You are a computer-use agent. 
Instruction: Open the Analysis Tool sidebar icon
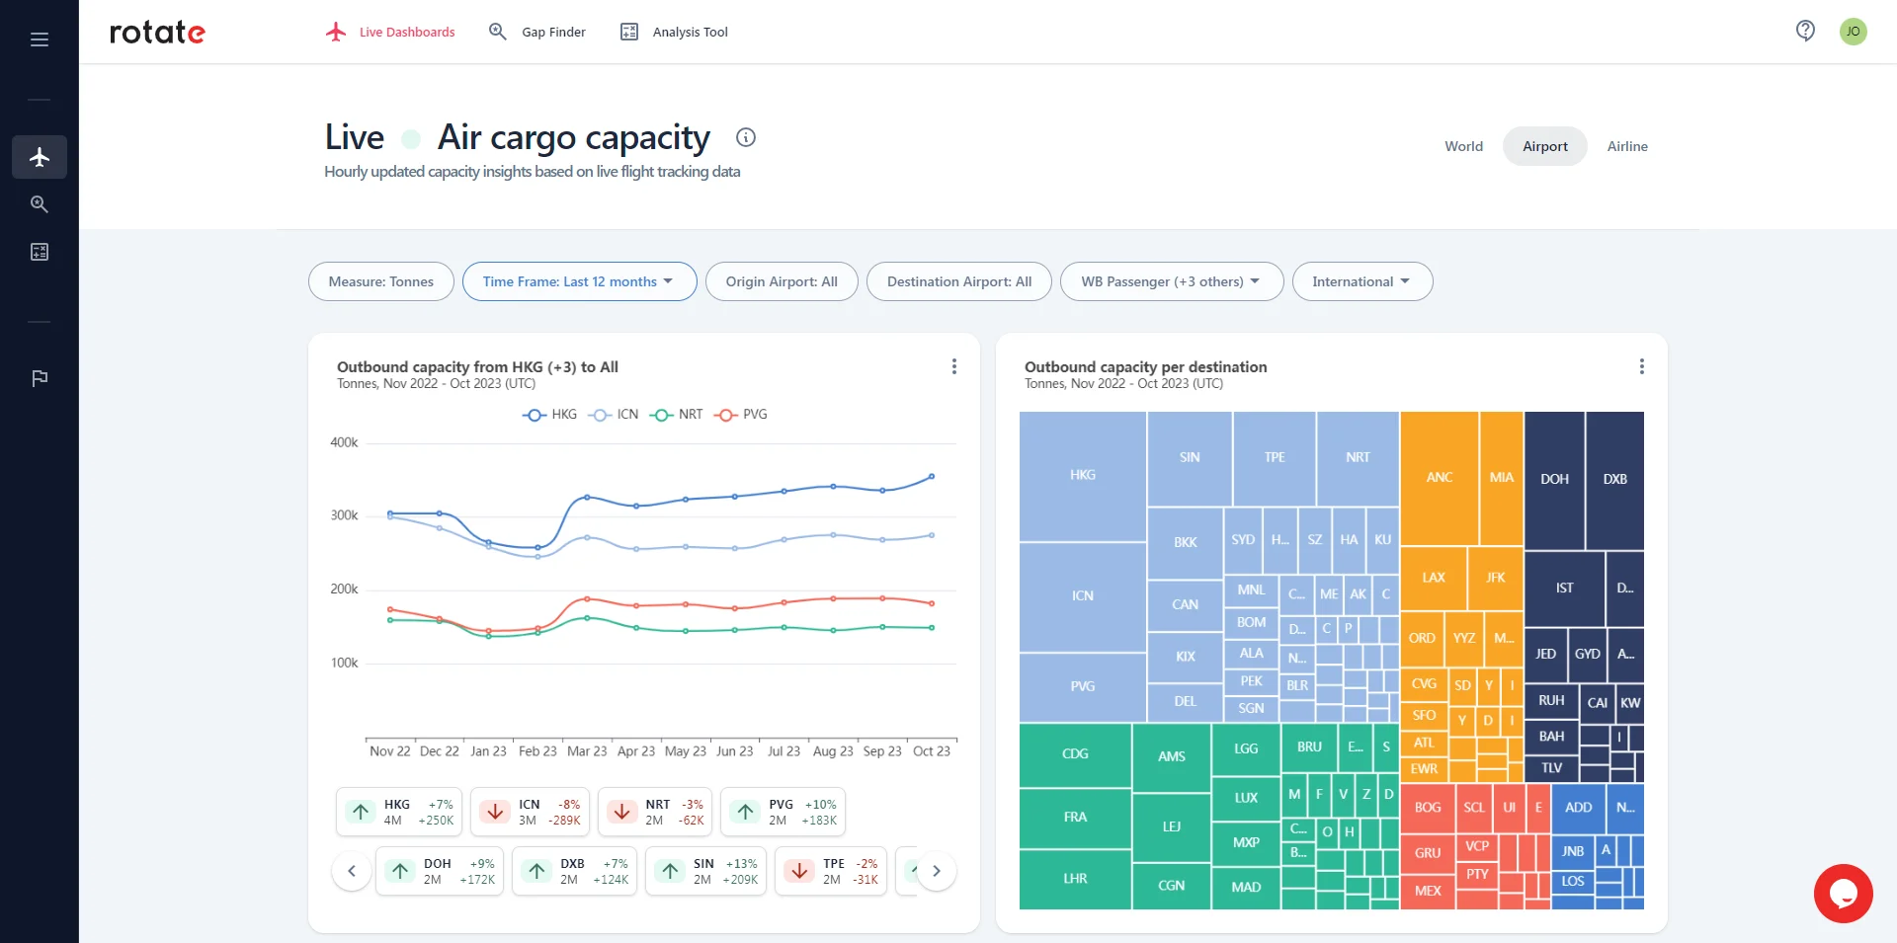point(40,252)
